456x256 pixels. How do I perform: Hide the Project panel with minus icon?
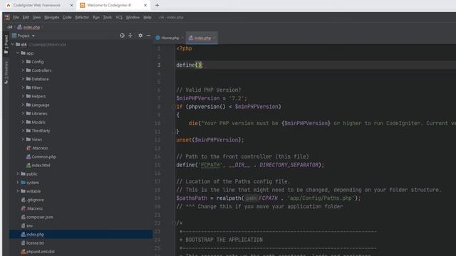(x=148, y=36)
